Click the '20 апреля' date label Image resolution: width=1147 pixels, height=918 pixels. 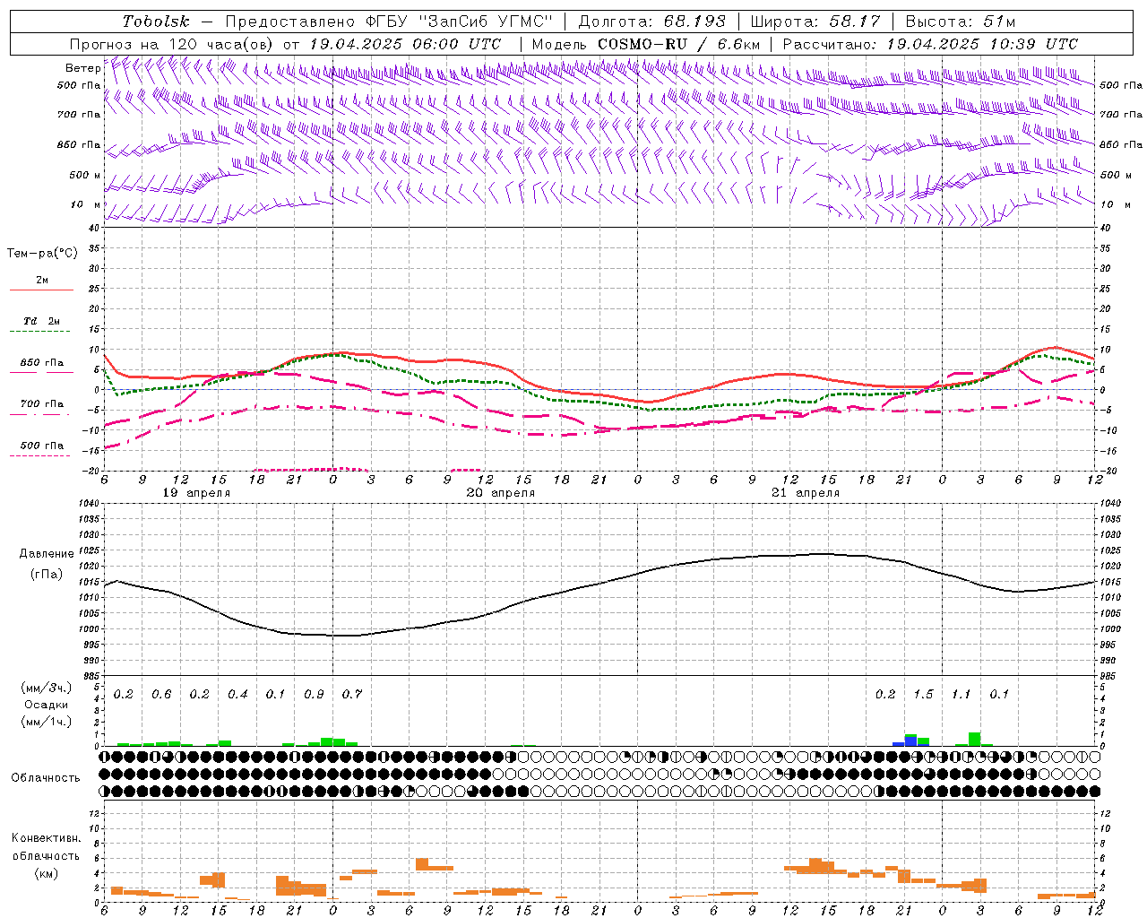pyautogui.click(x=501, y=493)
